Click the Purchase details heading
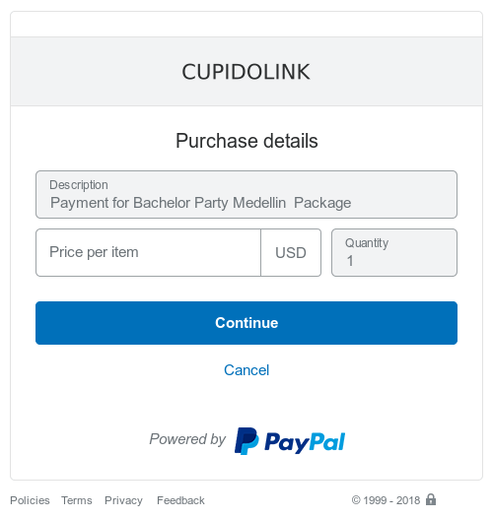The width and height of the screenshot is (493, 519). [x=246, y=141]
